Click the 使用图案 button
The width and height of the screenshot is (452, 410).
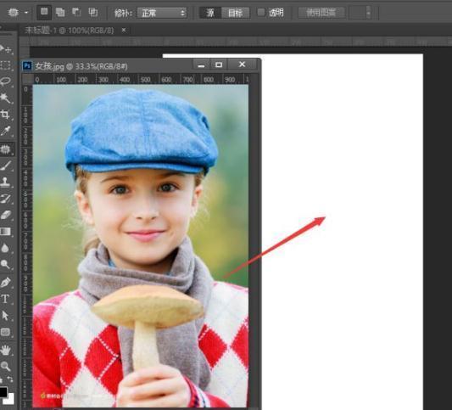(x=321, y=13)
